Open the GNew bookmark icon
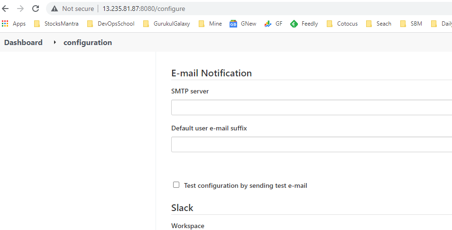452x230 pixels. (233, 24)
